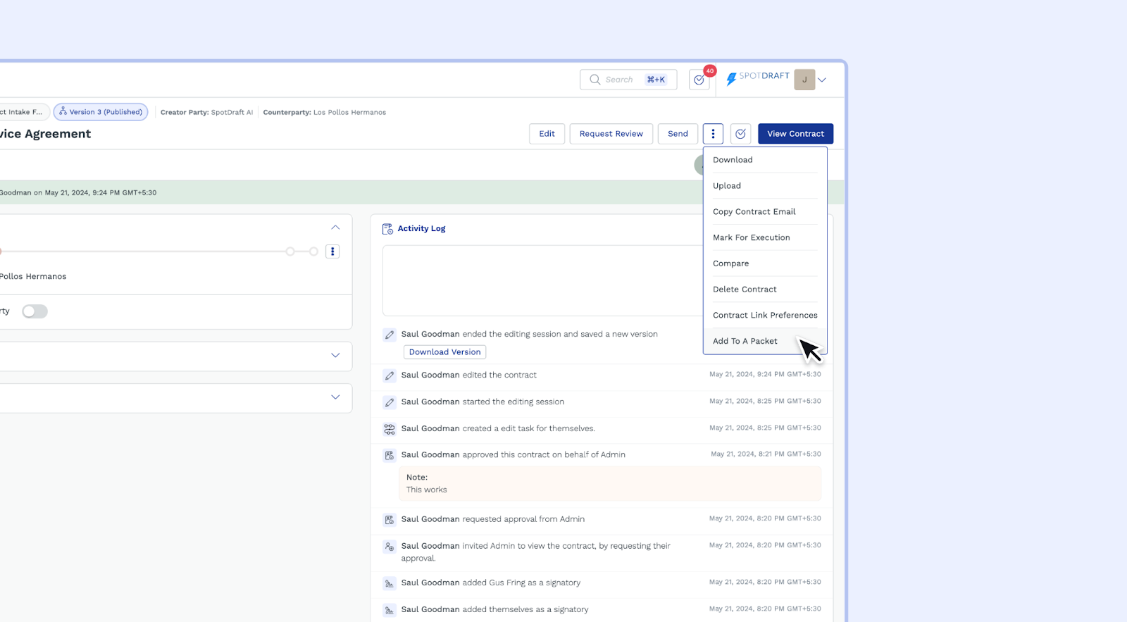Click the three-dot more options button beside Send
This screenshot has height=622, width=1127.
pos(713,134)
